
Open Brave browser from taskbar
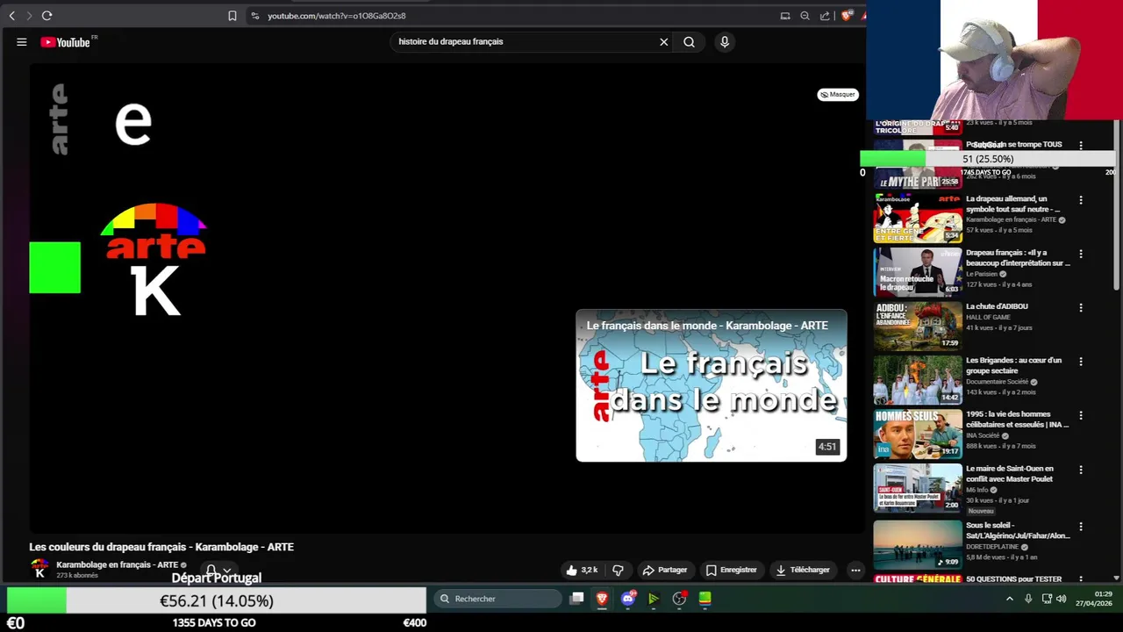tap(602, 599)
